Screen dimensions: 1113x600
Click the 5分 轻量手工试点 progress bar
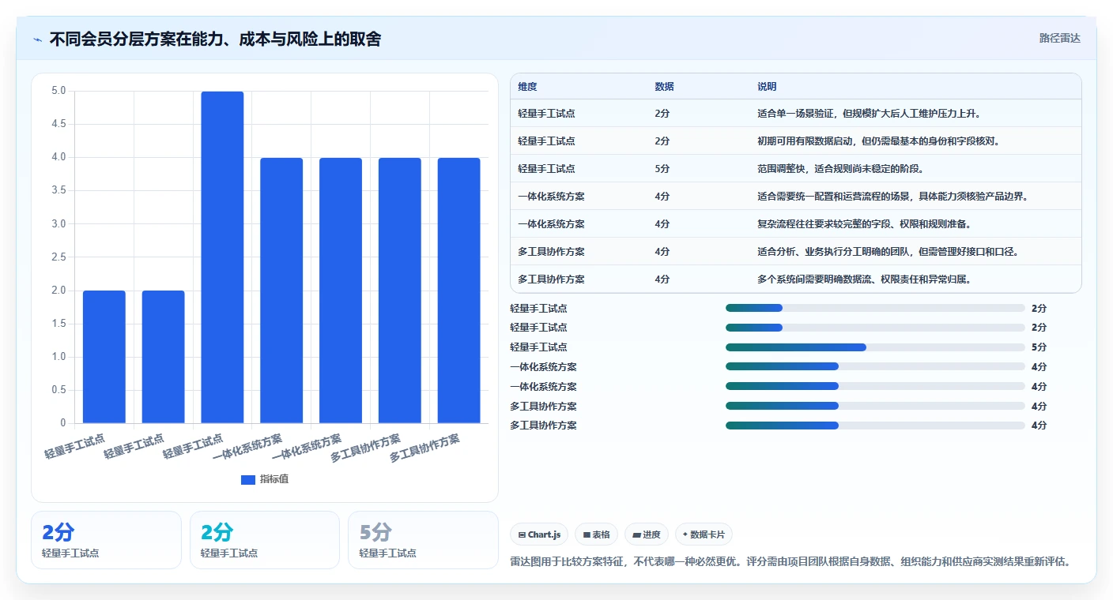coord(875,347)
